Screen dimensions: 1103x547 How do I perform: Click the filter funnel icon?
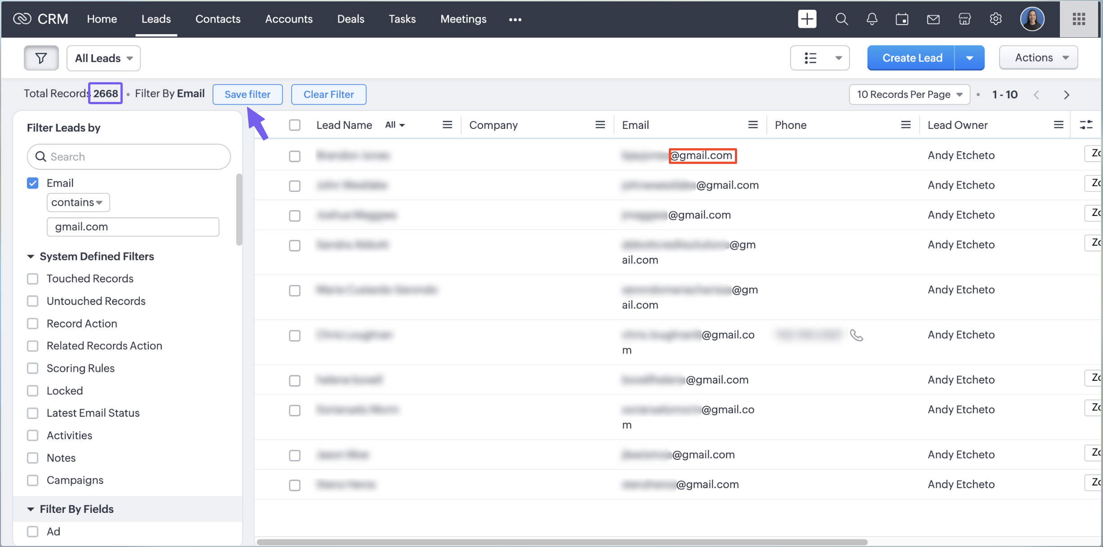click(41, 58)
